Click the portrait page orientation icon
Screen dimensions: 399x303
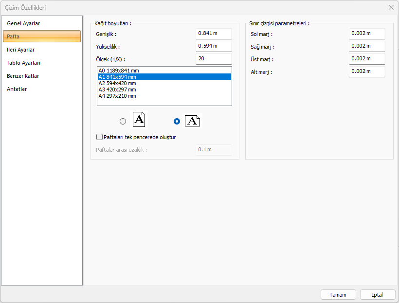139,120
